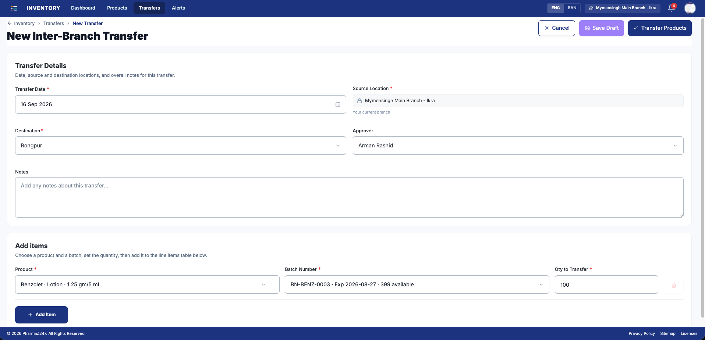Switch language to ENG

click(556, 8)
